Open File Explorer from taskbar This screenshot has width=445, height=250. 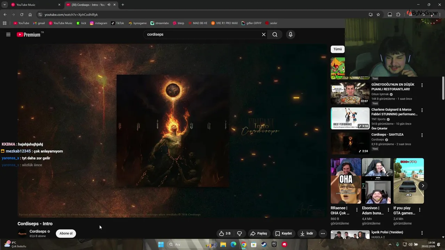(x=223, y=244)
